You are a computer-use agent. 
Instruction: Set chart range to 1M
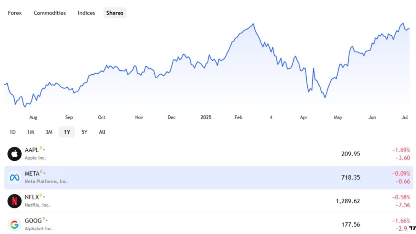pyautogui.click(x=30, y=132)
